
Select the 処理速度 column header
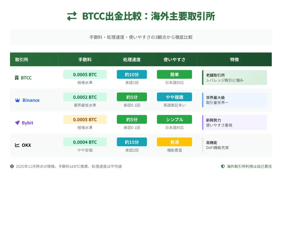tap(132, 60)
